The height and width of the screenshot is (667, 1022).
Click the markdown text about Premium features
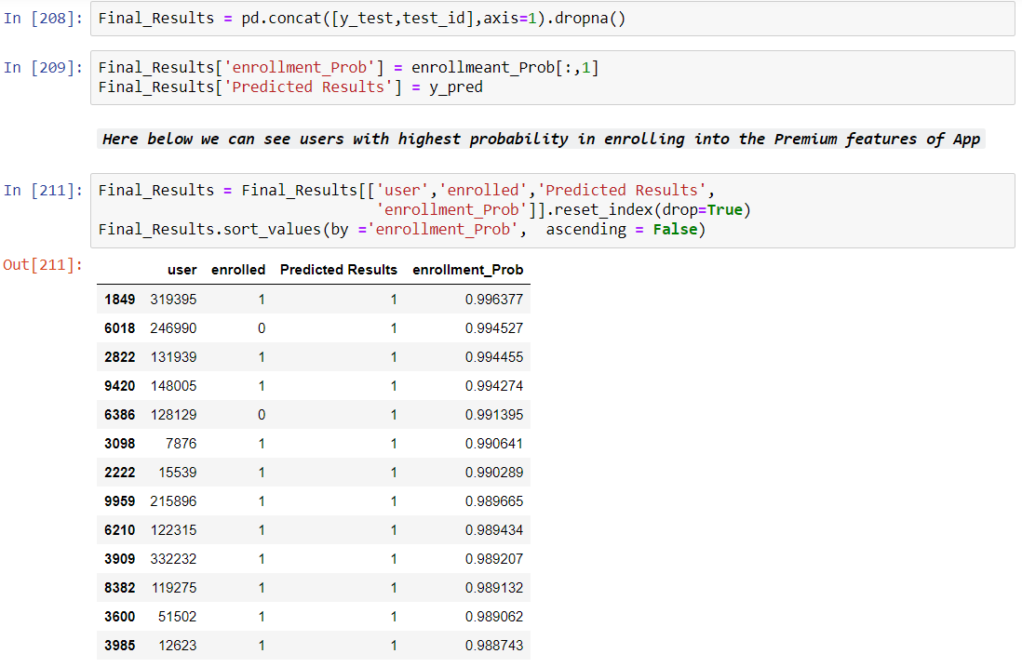(541, 139)
